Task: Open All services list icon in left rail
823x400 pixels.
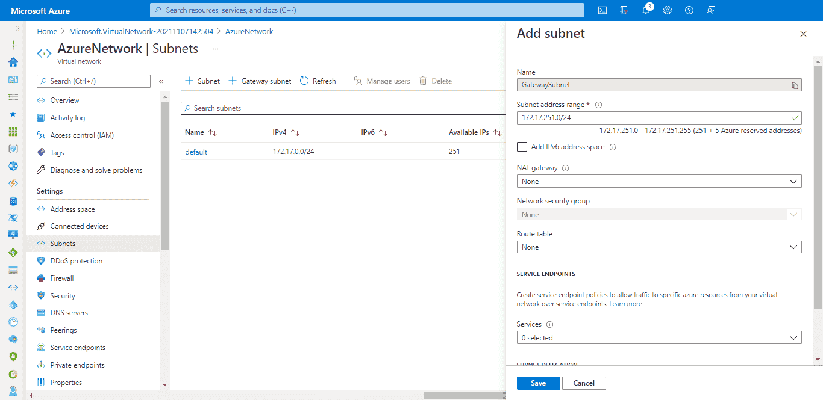Action: [x=13, y=97]
